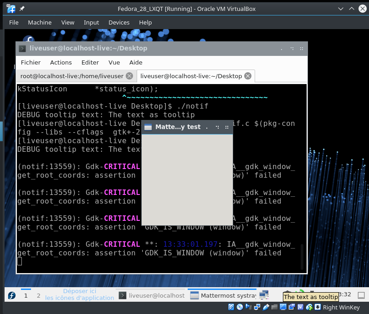Click the './notif' command line text
The image size is (369, 314).
click(x=193, y=106)
